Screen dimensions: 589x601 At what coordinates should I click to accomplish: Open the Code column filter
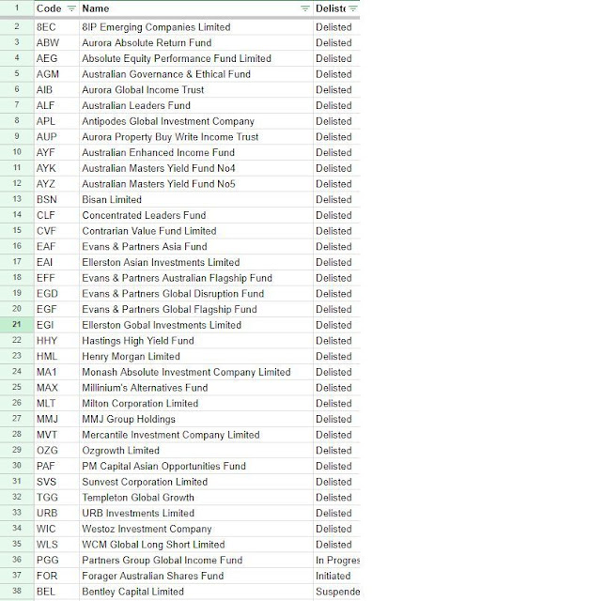point(71,8)
